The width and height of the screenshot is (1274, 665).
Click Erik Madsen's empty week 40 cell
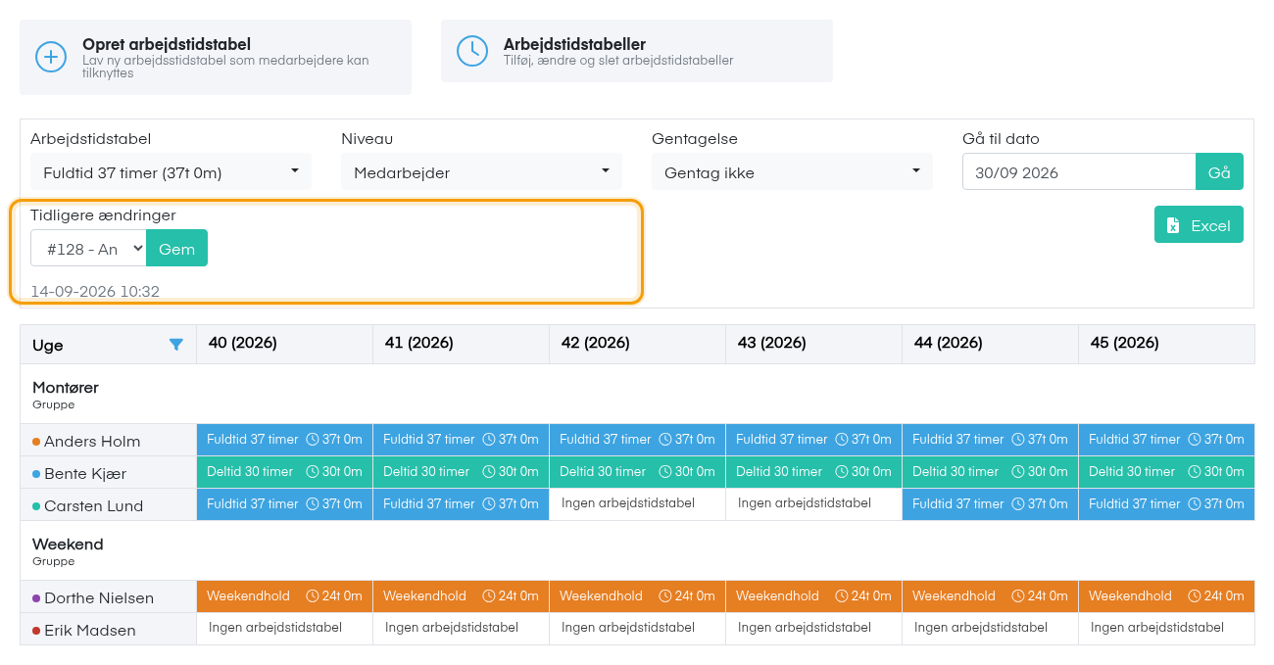(x=285, y=629)
